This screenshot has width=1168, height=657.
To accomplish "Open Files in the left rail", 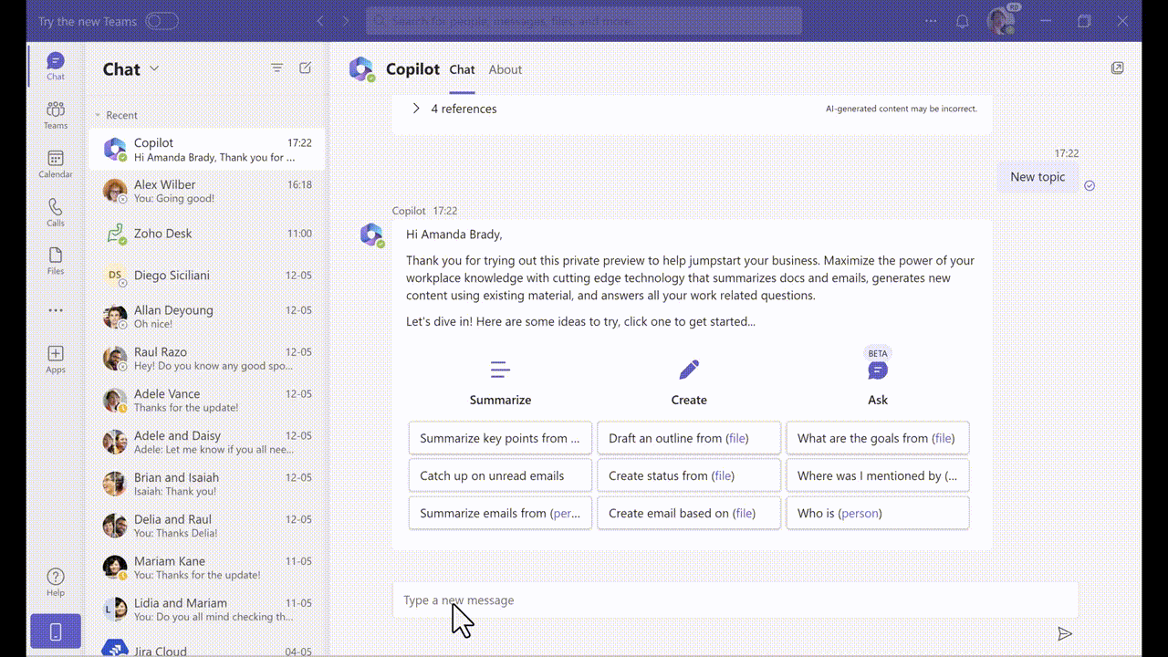I will coord(56,260).
